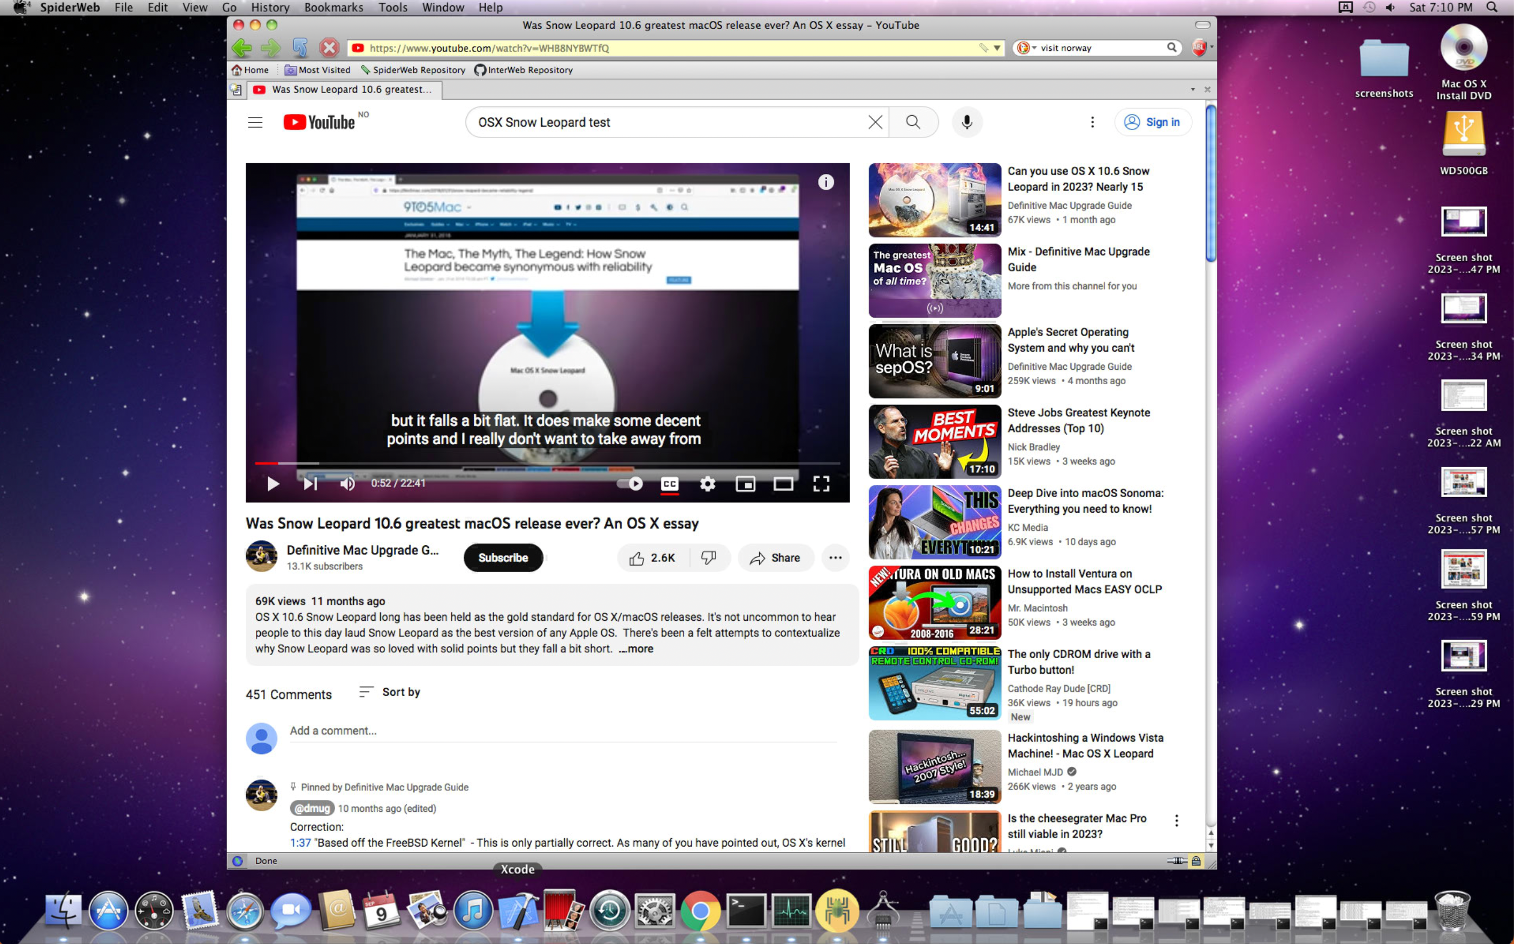Open the SpiderWeb application menu
The height and width of the screenshot is (944, 1514).
[70, 7]
